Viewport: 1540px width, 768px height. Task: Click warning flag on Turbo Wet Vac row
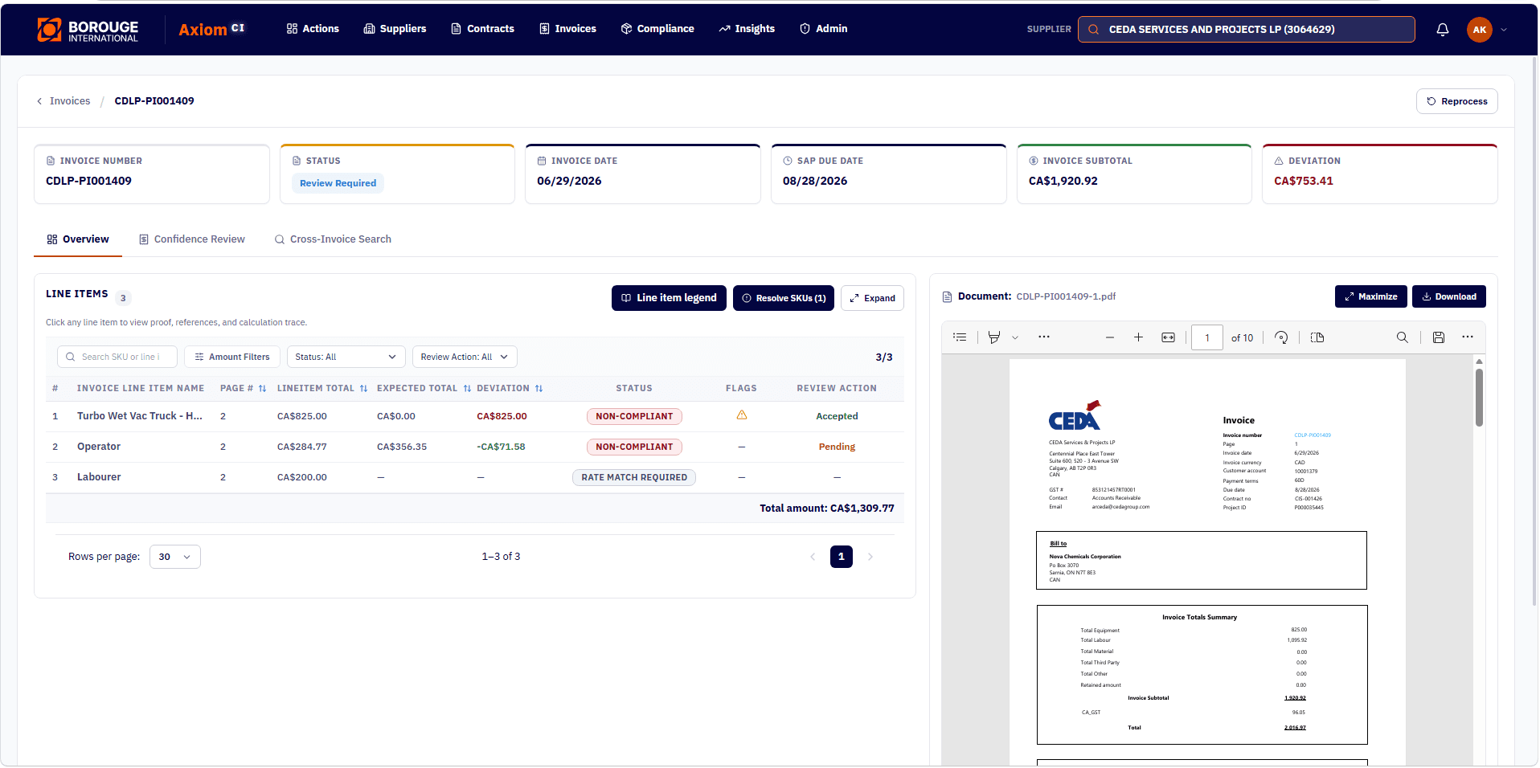click(742, 415)
